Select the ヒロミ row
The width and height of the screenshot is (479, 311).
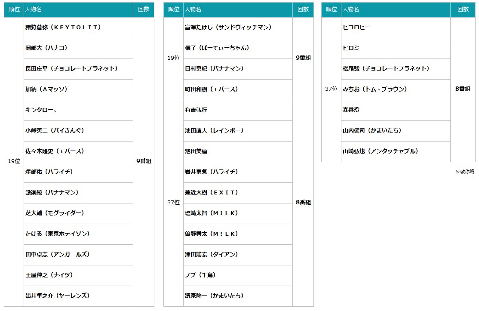click(x=351, y=48)
